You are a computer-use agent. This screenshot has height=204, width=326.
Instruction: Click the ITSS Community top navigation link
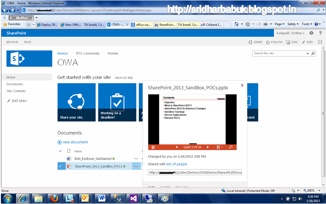[x=88, y=53]
